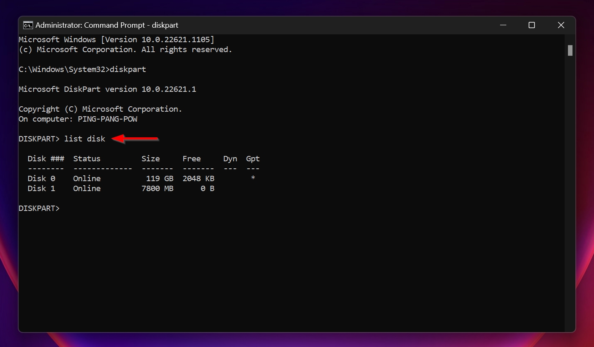Click the 'Disk 0' row label
594x347 pixels.
tap(41, 179)
